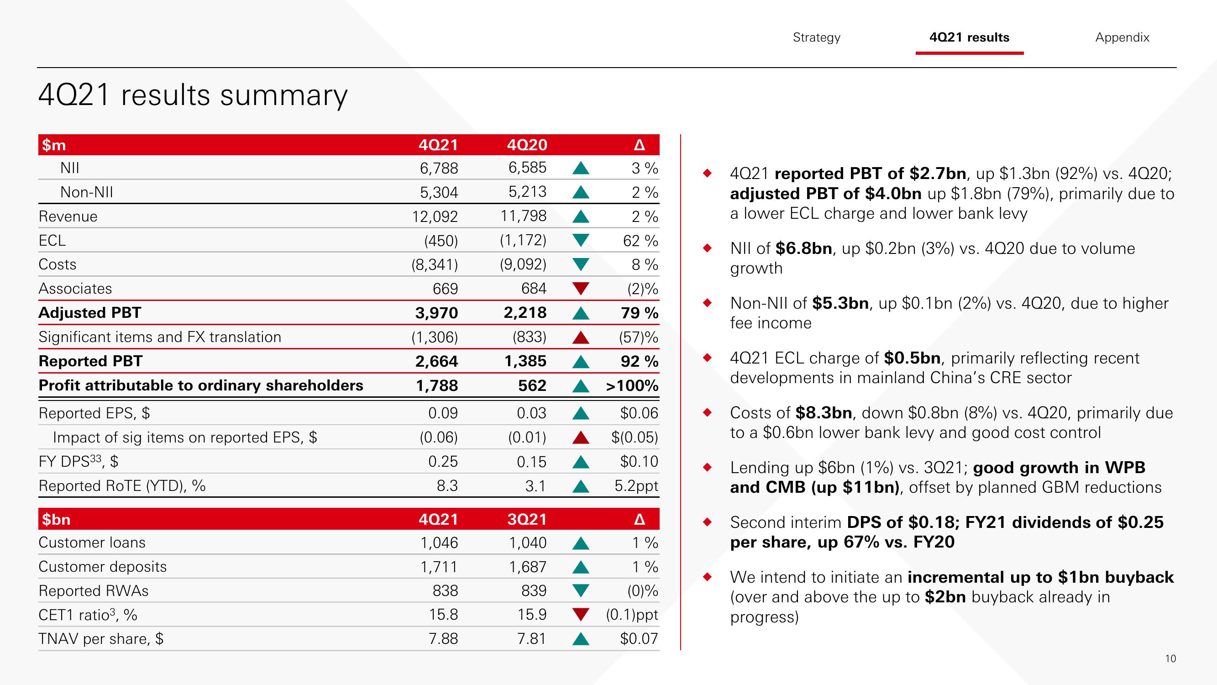Viewport: 1217px width, 685px height.
Task: Click the 'adjusted PBT of $4.0bn' bold text
Action: click(826, 194)
